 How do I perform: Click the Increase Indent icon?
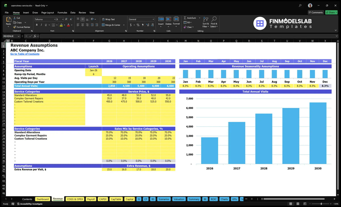coord(97,25)
